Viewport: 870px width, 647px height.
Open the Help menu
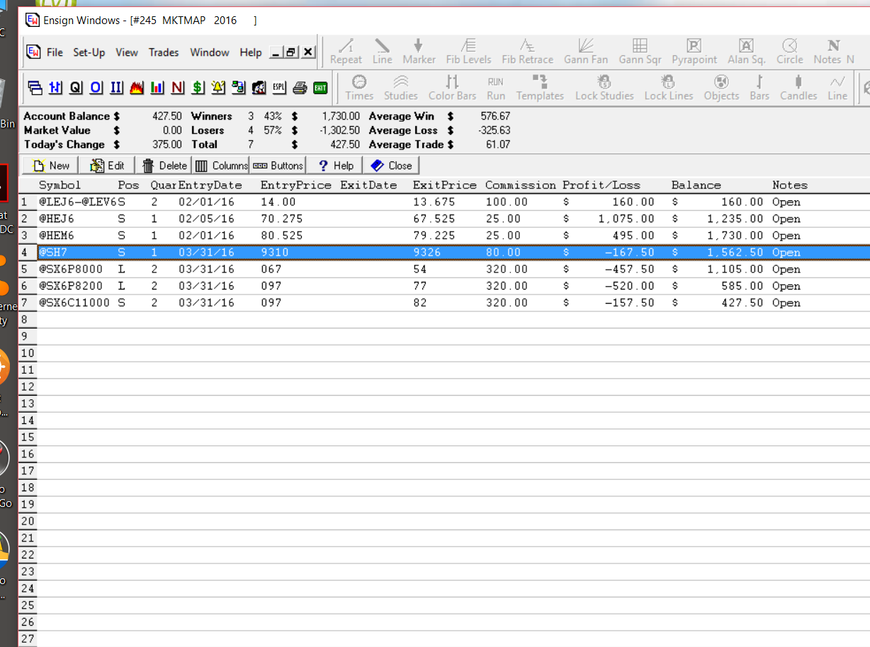pos(251,52)
